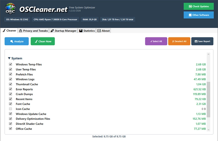Click the list scrollbar up arrow
218x141 pixels.
click(208, 54)
